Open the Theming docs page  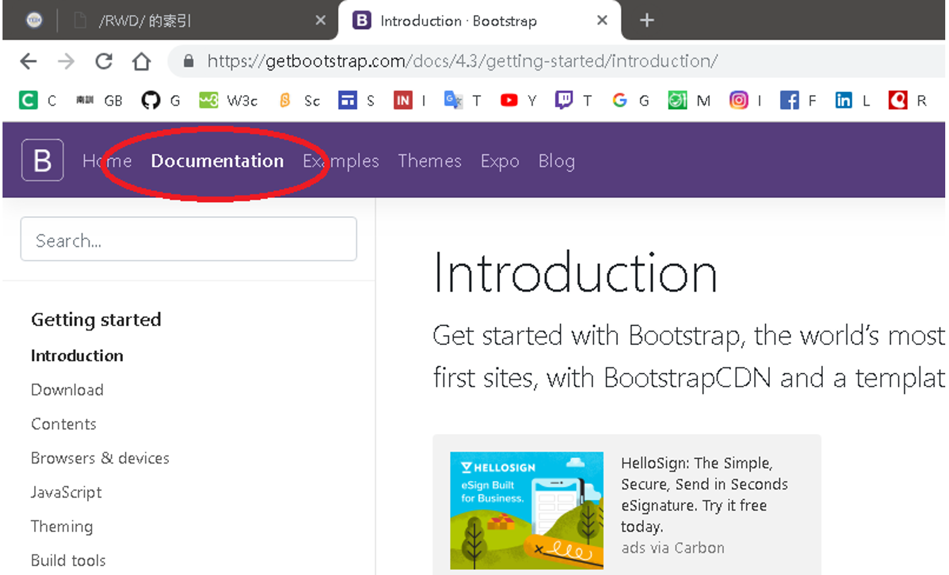62,527
